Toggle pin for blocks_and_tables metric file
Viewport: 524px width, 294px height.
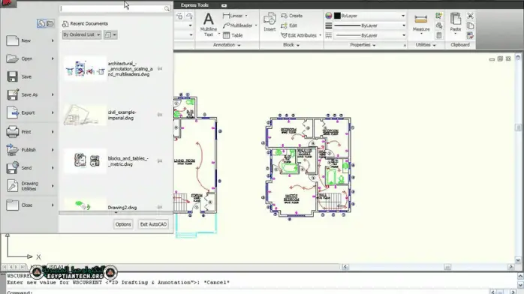pos(160,160)
